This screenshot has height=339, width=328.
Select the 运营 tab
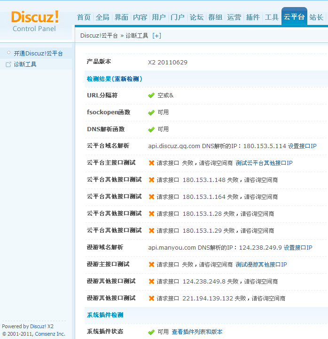[234, 17]
